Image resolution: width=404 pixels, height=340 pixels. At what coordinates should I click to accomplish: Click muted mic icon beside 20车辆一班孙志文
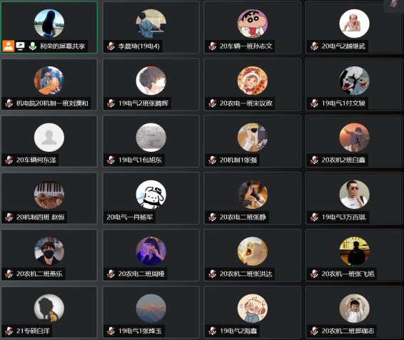coord(212,46)
